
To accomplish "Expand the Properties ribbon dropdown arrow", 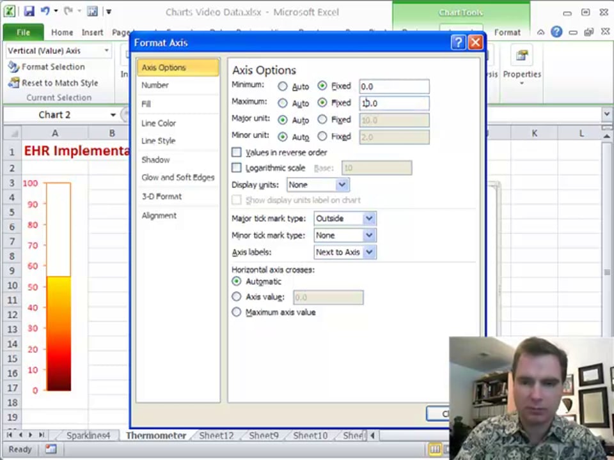I will point(522,83).
